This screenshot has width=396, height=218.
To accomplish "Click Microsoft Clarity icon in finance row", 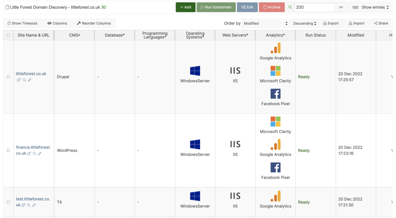I will (275, 122).
